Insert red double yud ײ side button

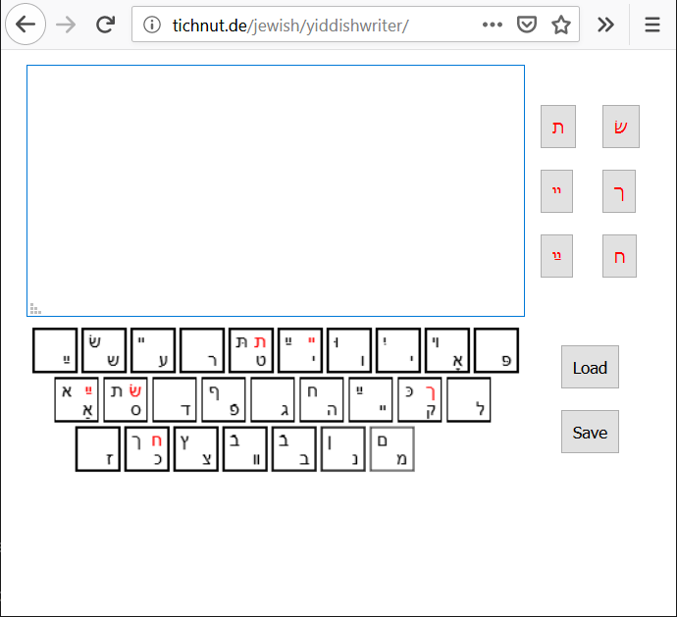(556, 191)
